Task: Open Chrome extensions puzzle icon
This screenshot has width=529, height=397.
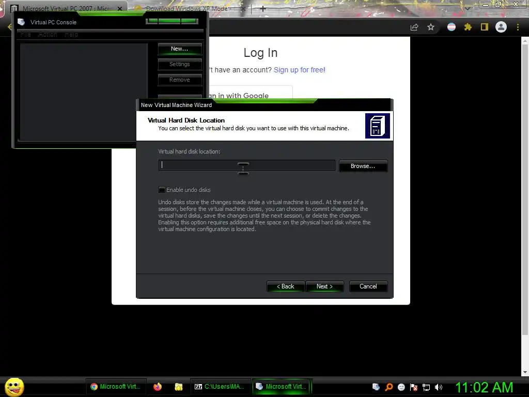Action: pyautogui.click(x=468, y=27)
